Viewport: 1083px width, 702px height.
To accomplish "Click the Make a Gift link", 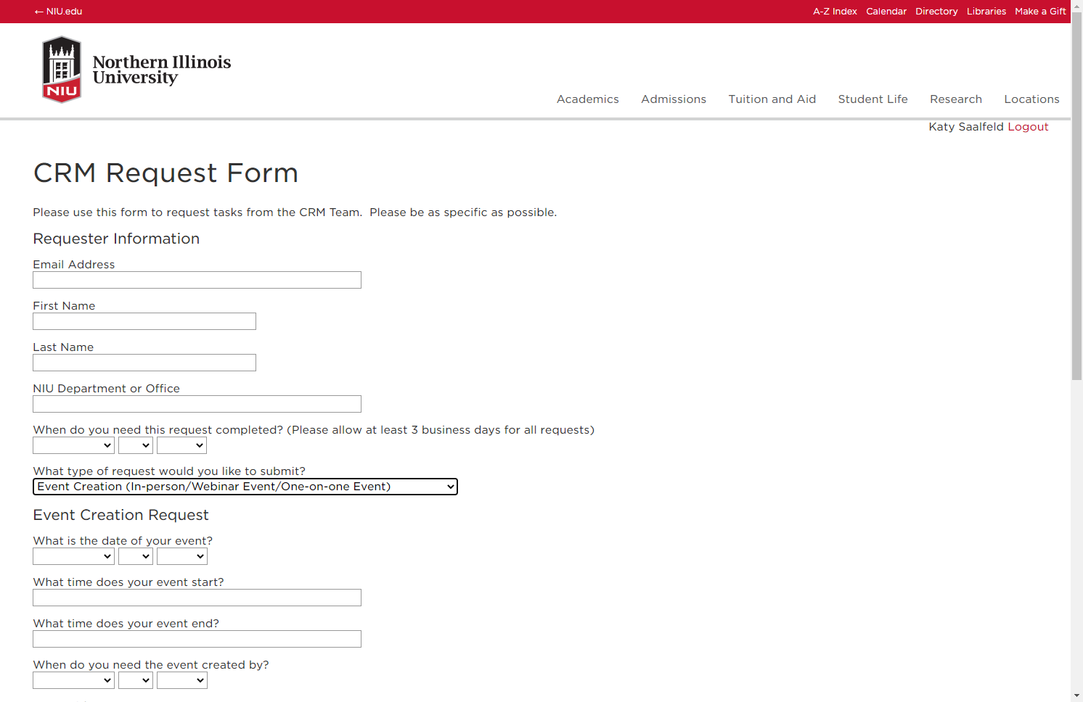I will click(x=1040, y=12).
